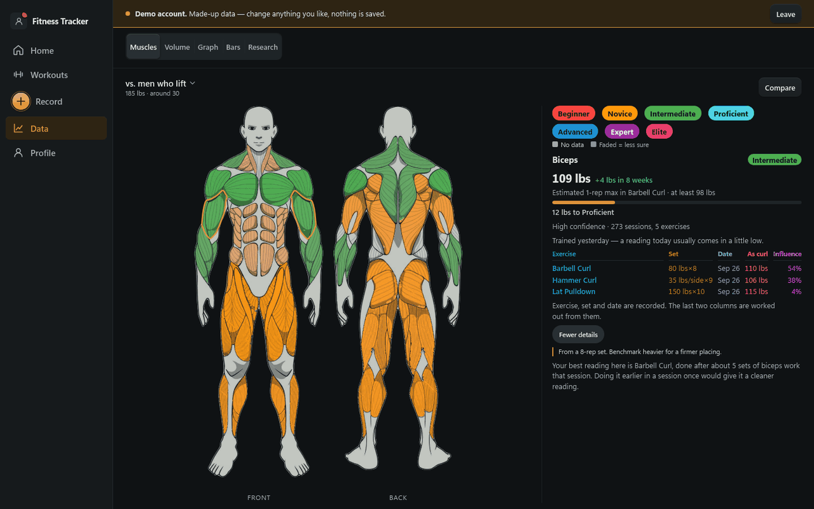This screenshot has height=509, width=814.
Task: Open the Barbell Curl exercise link
Action: (x=572, y=268)
